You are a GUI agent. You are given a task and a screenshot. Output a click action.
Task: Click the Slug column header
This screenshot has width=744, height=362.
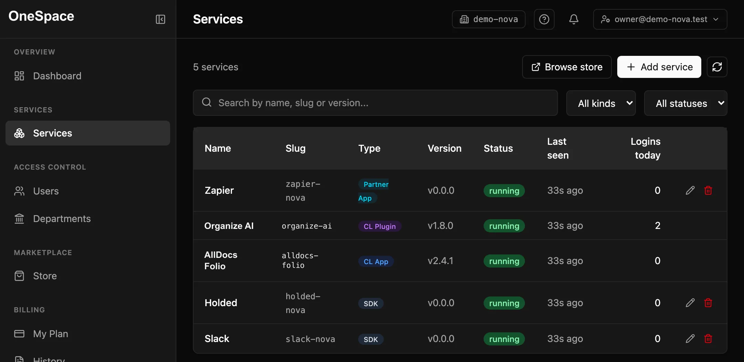[x=296, y=148]
